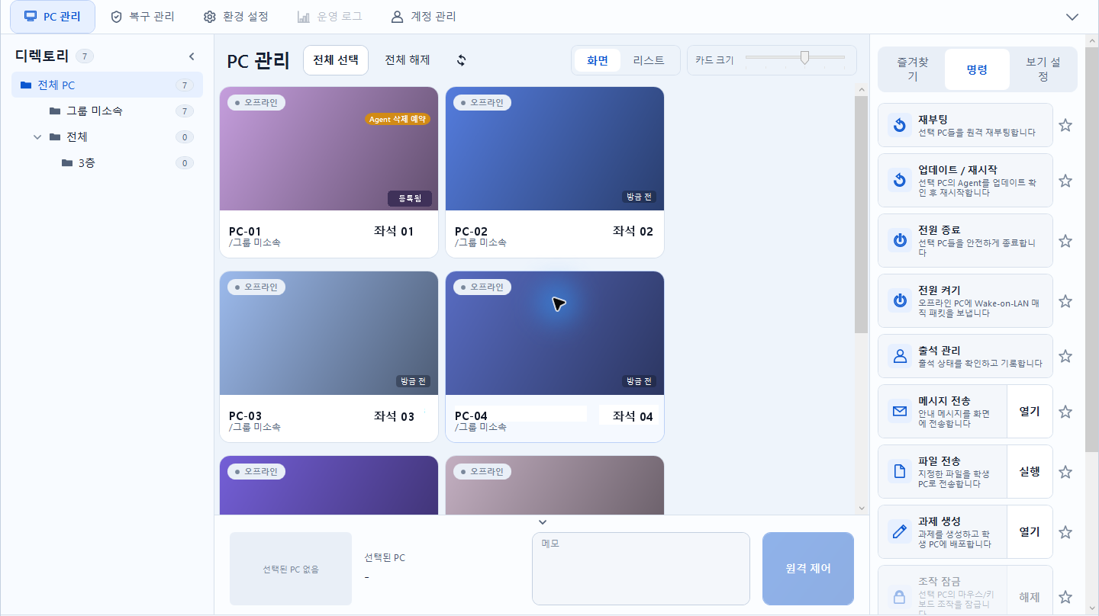Select the 그룹 미소속 folder
The height and width of the screenshot is (616, 1099).
coord(107,111)
